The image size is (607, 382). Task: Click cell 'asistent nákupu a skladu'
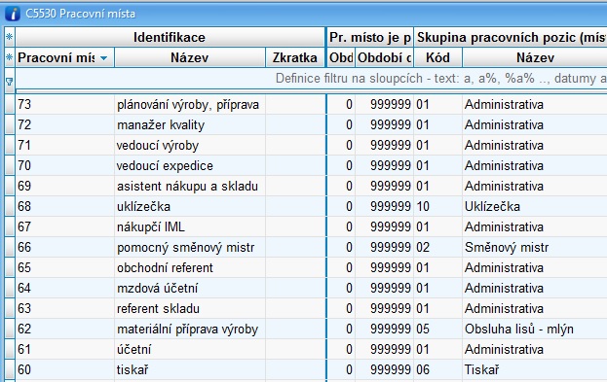(190, 187)
